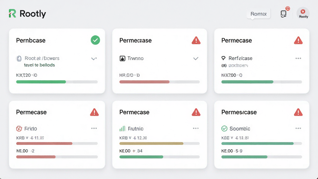The width and height of the screenshot is (318, 179).
Task: Select the icon left of the Rerfelcase label
Action: point(224,58)
